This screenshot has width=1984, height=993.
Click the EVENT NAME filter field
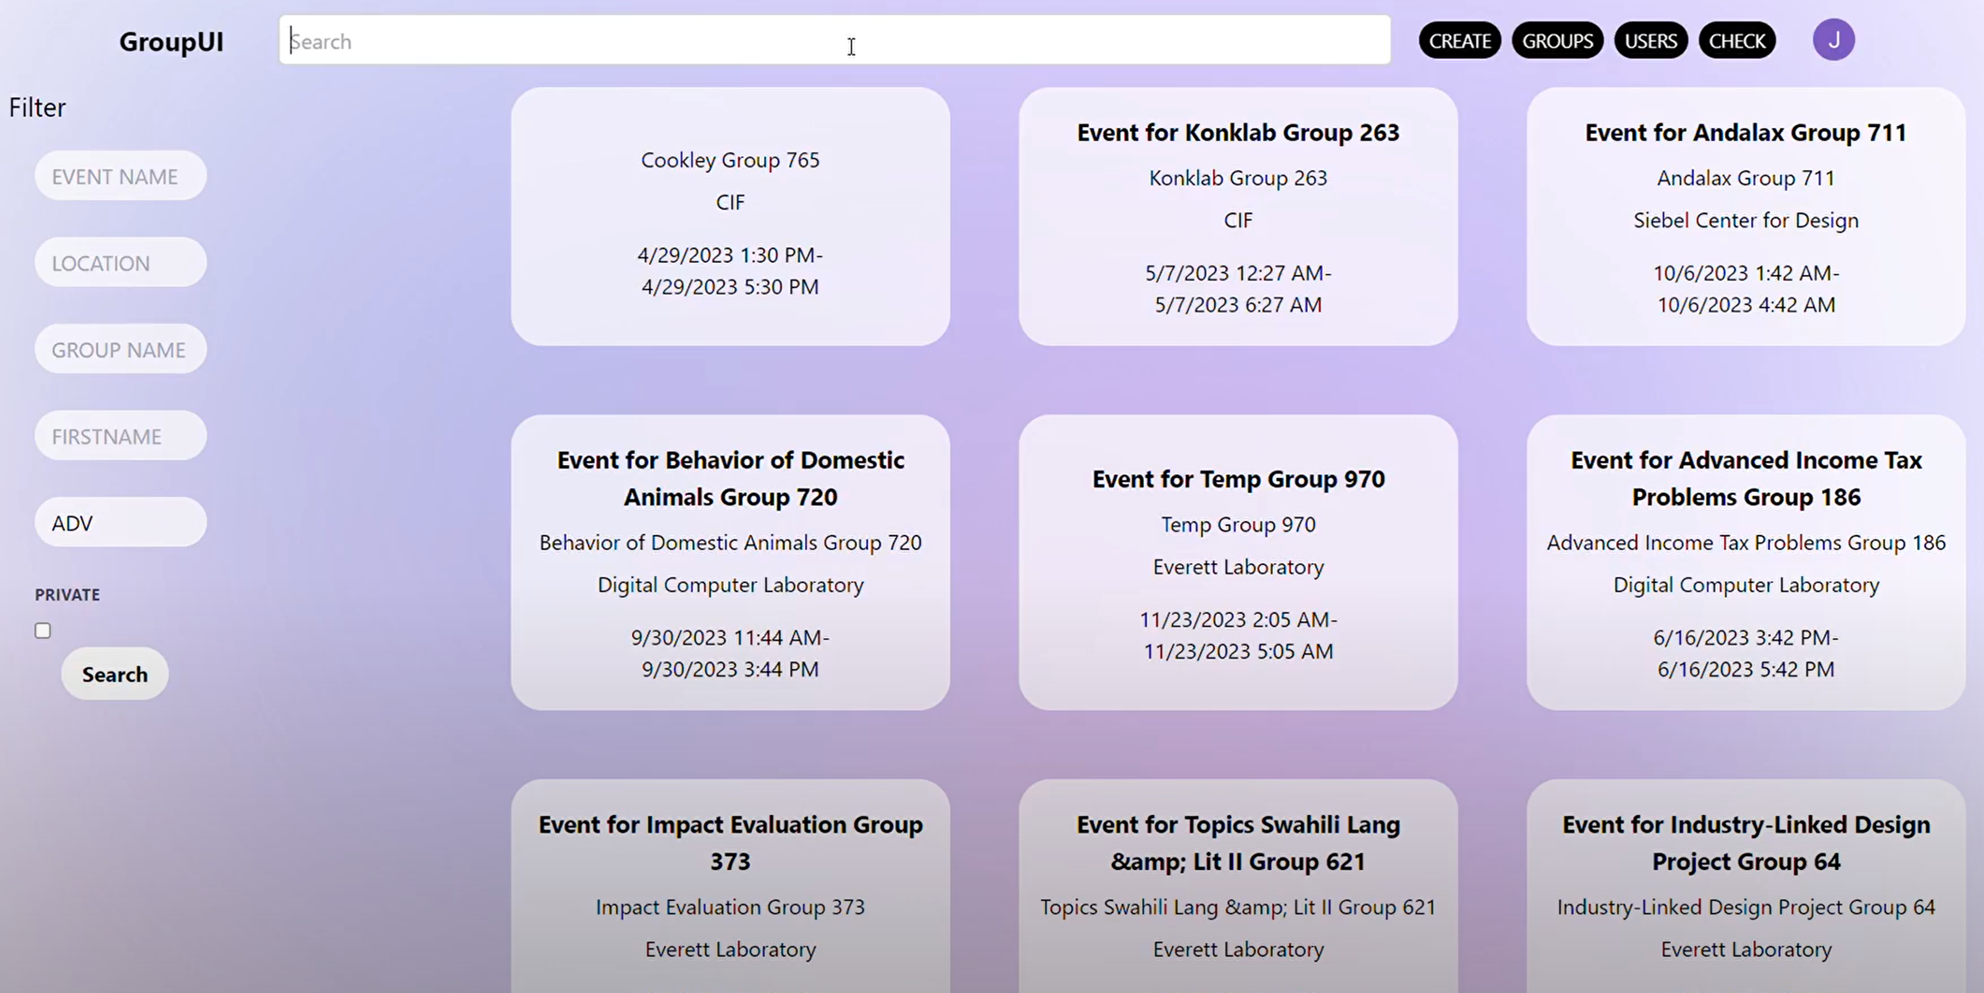click(120, 176)
